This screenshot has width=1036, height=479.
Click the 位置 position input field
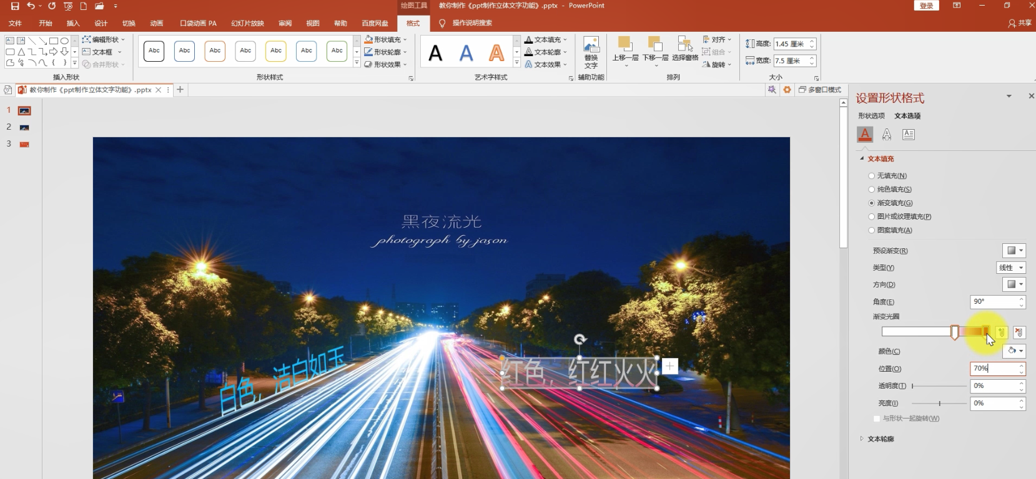tap(998, 369)
